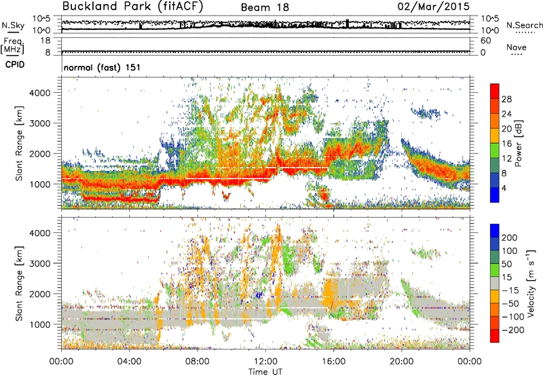Viewport: 543px width, 376px height.
Task: Select the text normal (fast) 151
Action: point(102,67)
